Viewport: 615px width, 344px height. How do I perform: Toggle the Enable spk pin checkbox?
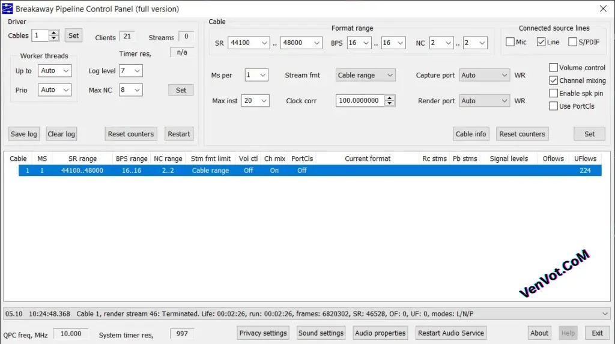point(553,94)
